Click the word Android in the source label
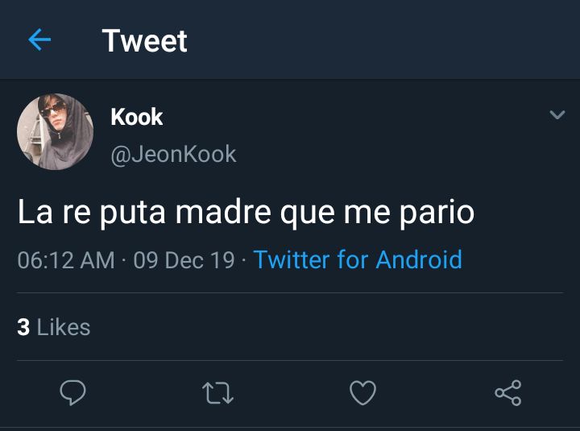The width and height of the screenshot is (580, 431). click(x=419, y=259)
